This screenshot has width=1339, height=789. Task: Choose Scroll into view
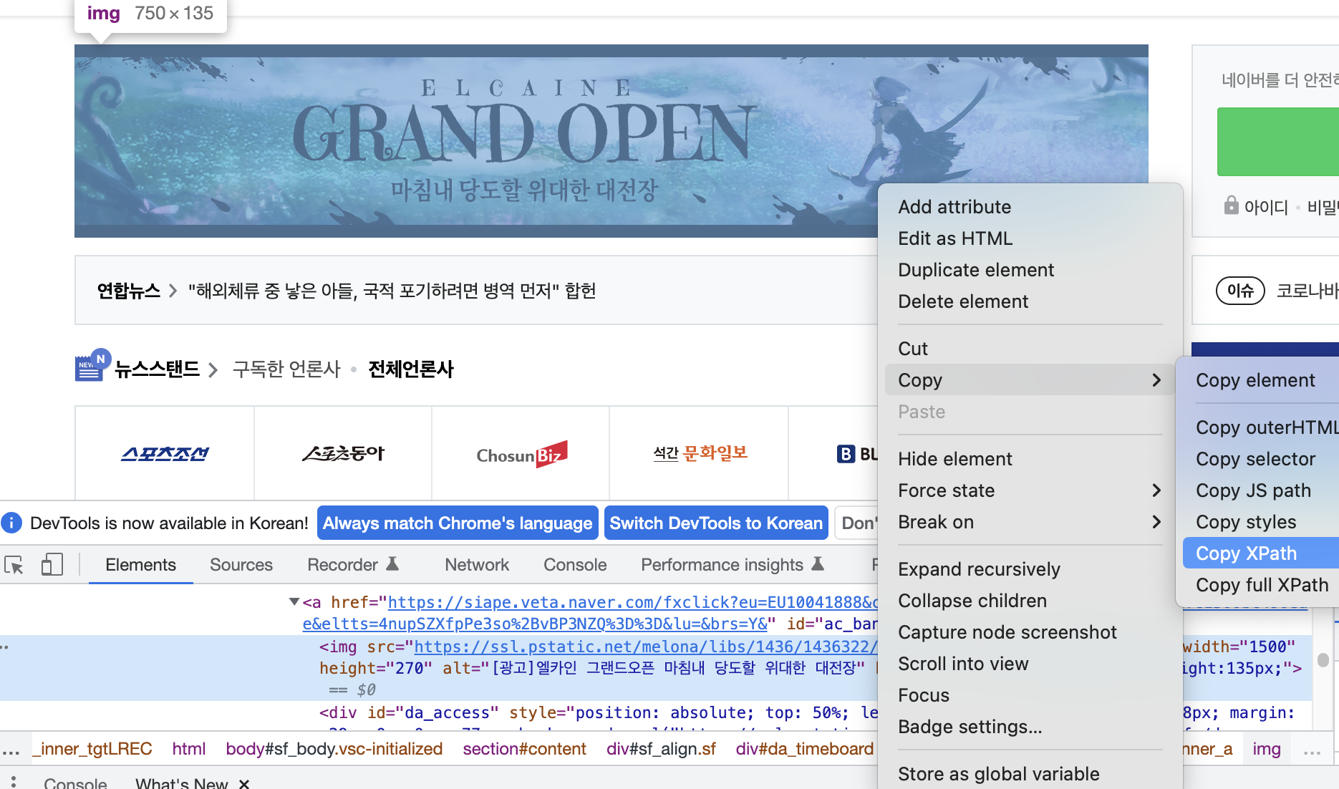tap(1030, 663)
